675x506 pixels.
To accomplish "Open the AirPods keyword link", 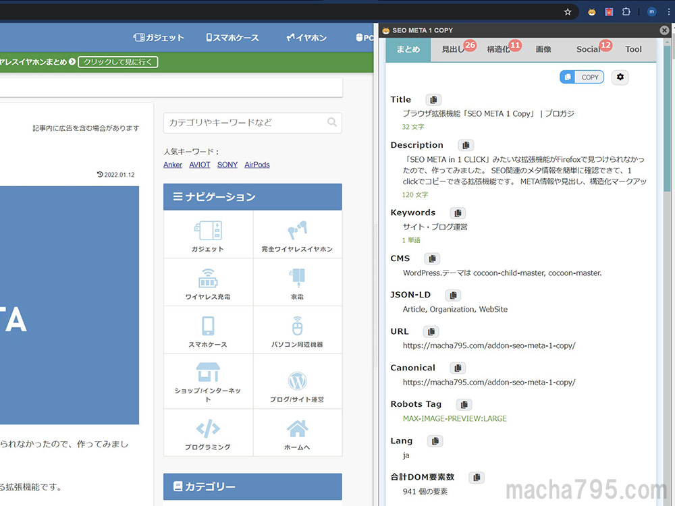I will 257,165.
